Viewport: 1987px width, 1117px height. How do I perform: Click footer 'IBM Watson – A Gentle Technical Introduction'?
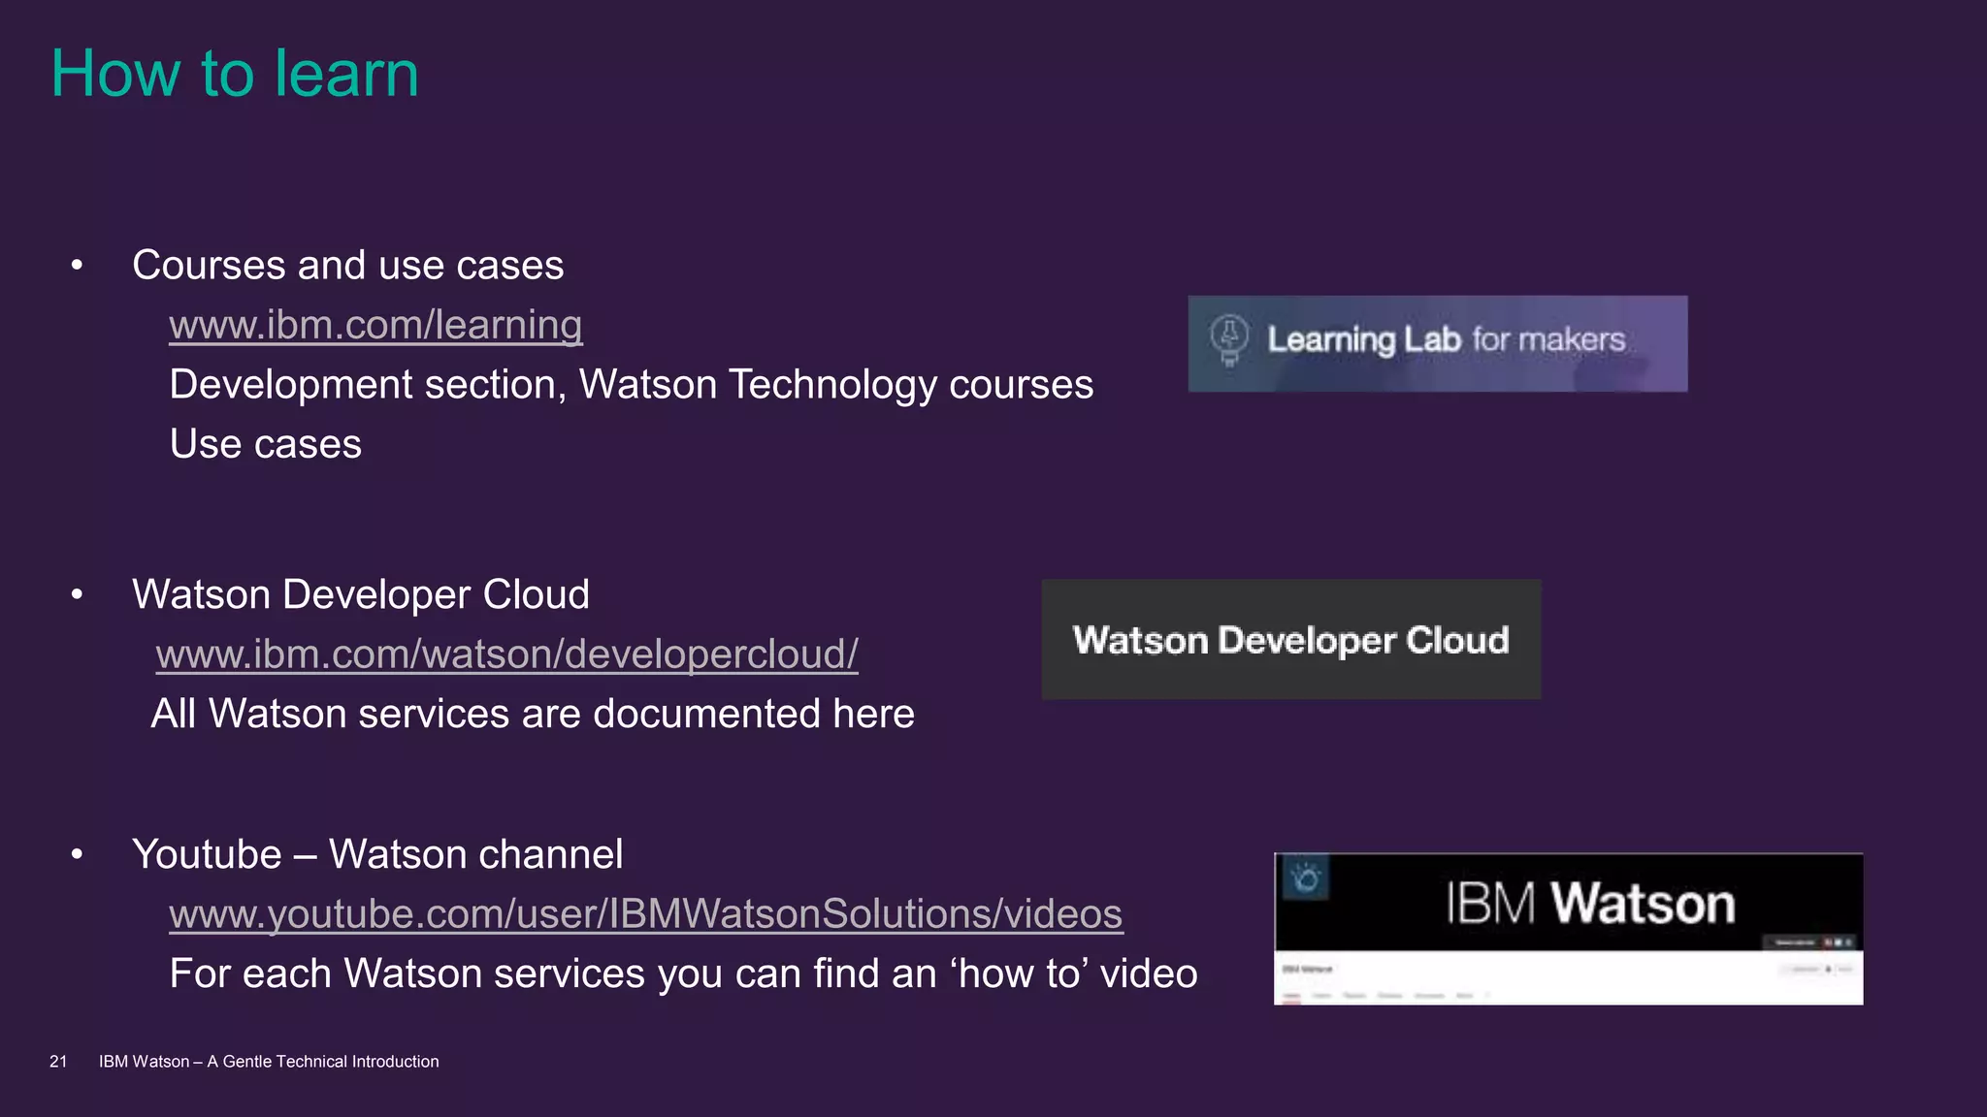tap(269, 1062)
